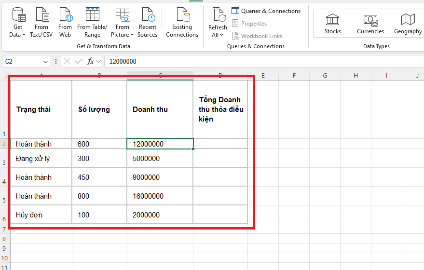Click the Name Box showing C2
424x270 pixels.
coord(23,61)
